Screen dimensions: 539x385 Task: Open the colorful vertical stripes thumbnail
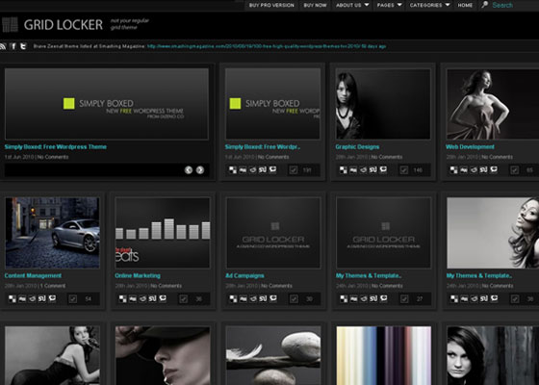[384, 355]
